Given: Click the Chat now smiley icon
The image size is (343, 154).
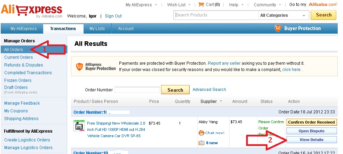Looking at the screenshot, I should coord(201,133).
